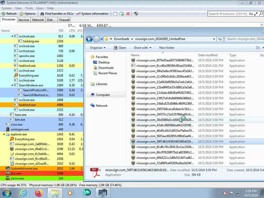Screen dimensions: 264x198
Task: Open the Help menu
Action: coord(50,8)
